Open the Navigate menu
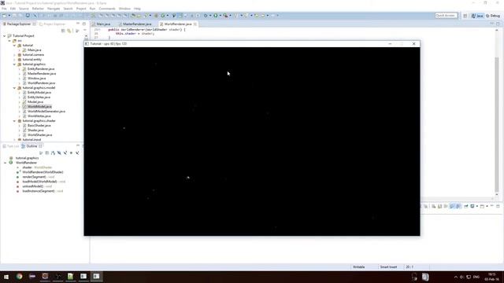 pos(54,9)
